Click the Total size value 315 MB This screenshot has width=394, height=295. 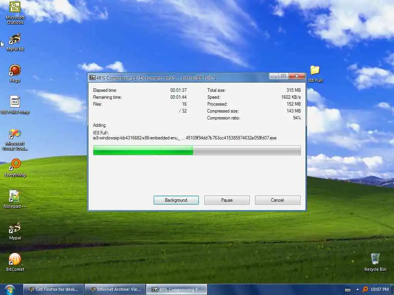point(294,90)
